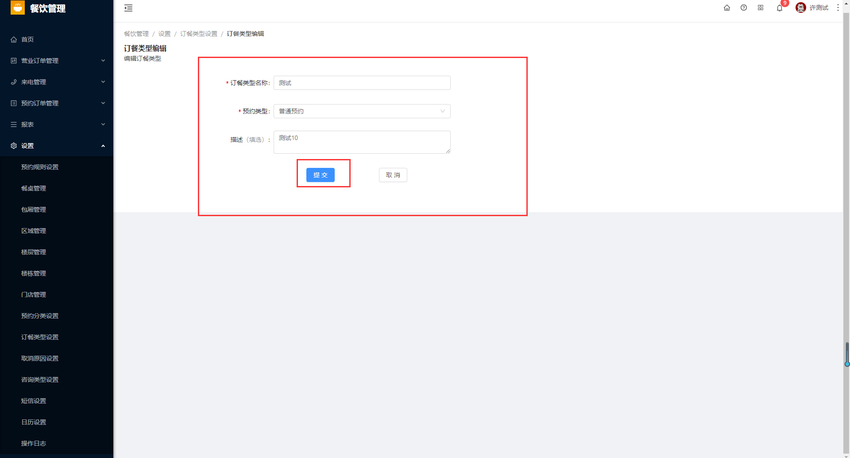The image size is (850, 458).
Task: Click the 提交 submit button
Action: tap(321, 175)
